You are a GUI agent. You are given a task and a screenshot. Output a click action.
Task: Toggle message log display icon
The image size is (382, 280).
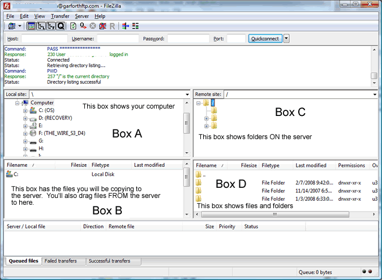pos(31,26)
